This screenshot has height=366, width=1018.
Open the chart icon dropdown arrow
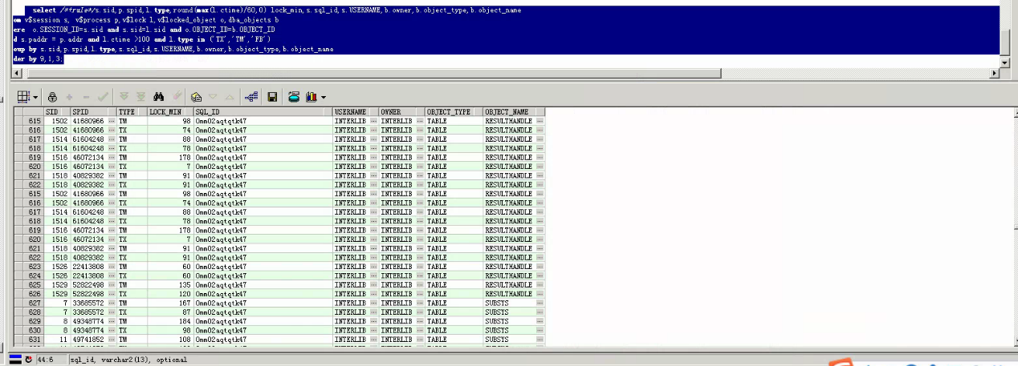click(x=323, y=98)
